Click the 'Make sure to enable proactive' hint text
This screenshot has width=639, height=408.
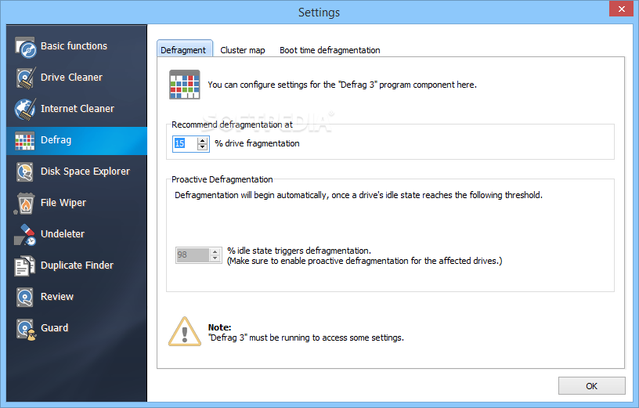(x=365, y=261)
